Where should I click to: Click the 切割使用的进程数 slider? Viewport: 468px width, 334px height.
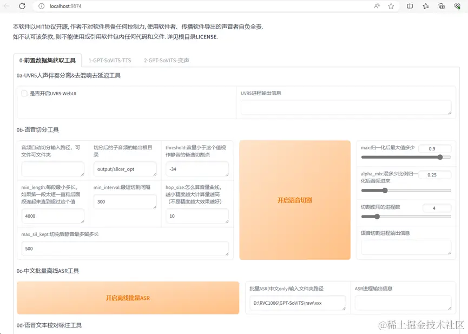click(406, 217)
